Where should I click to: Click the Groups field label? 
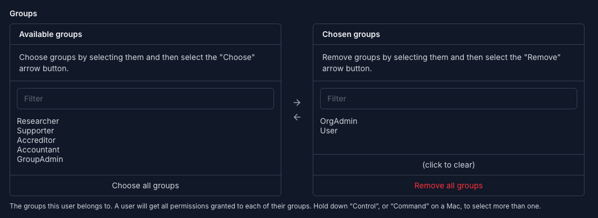[x=23, y=13]
